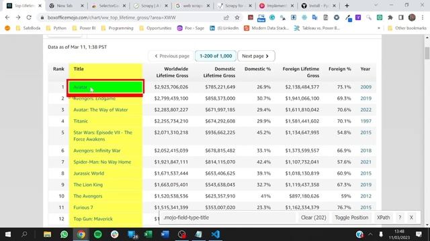The image size is (430, 241).
Task: Open the Avatar: The Way of Water link
Action: [101, 110]
